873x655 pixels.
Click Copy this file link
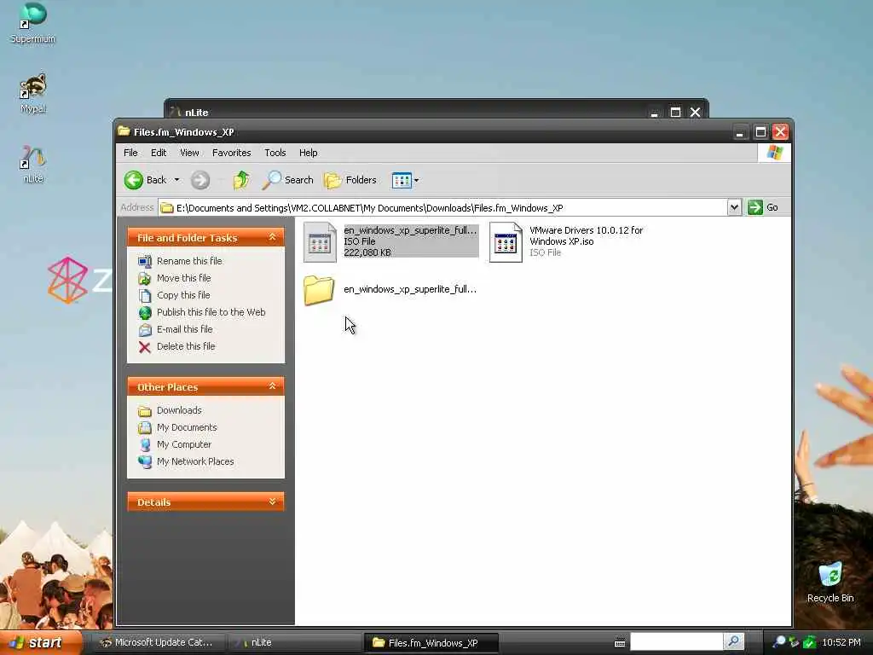tap(183, 295)
